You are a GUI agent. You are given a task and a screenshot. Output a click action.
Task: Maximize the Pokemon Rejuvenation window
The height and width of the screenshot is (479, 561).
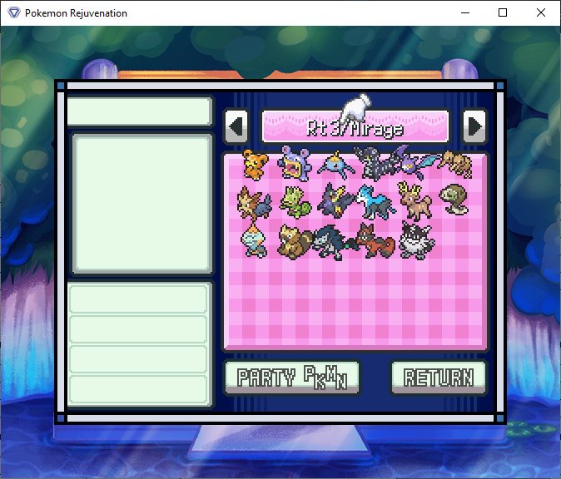pos(503,12)
